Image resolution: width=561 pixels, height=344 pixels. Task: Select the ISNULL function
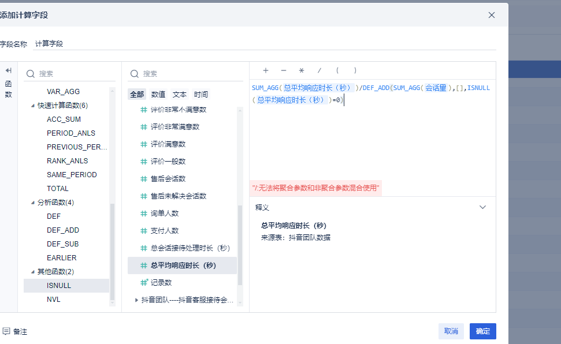coord(66,286)
